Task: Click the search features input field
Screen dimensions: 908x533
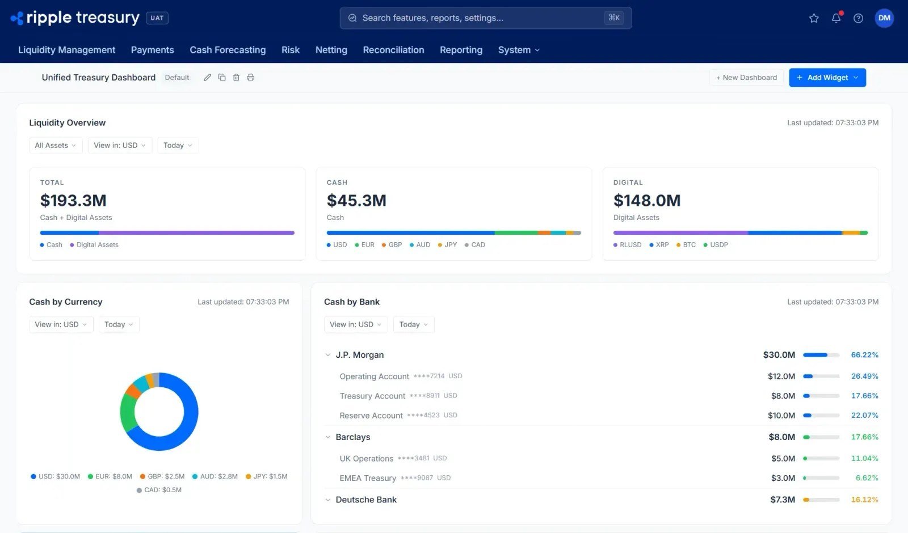Action: pyautogui.click(x=486, y=18)
